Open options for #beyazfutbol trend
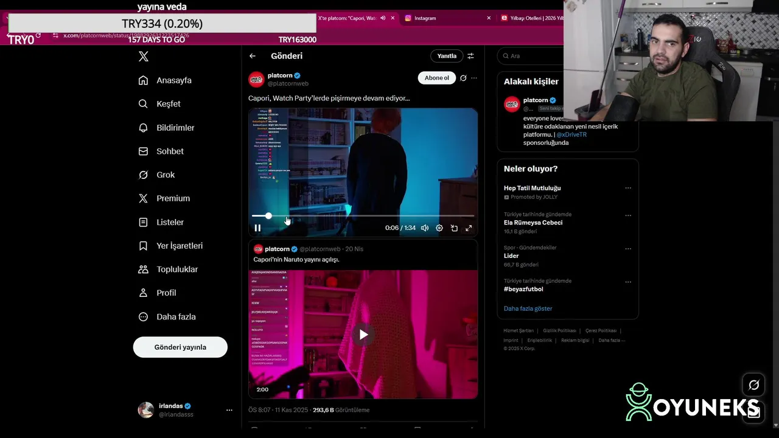This screenshot has width=779, height=438. [628, 282]
